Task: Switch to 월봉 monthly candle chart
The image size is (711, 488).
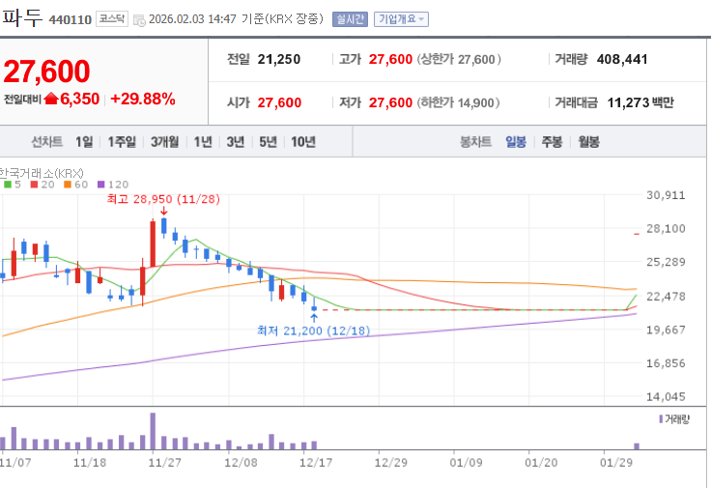Action: pyautogui.click(x=588, y=142)
